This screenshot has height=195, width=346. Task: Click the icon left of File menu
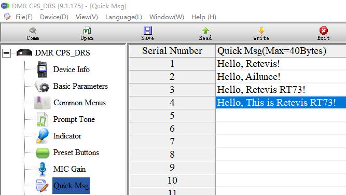(x=7, y=17)
